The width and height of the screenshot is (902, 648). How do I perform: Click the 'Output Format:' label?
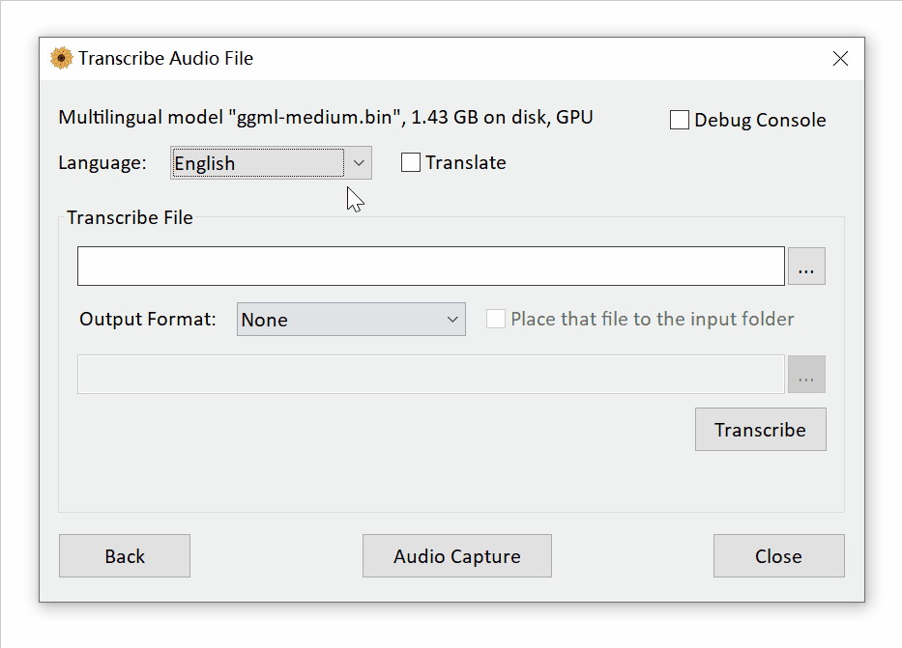(148, 320)
